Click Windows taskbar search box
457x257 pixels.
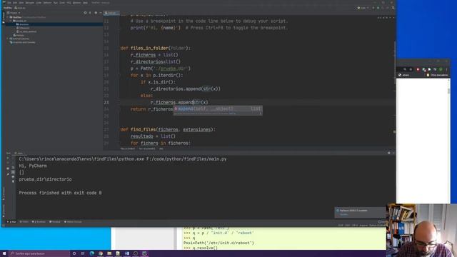coord(39,253)
